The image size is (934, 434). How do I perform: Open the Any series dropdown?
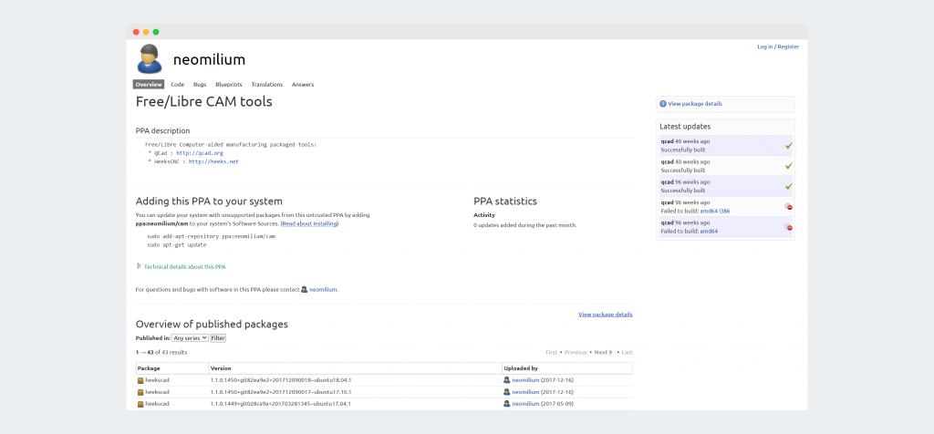coord(190,337)
